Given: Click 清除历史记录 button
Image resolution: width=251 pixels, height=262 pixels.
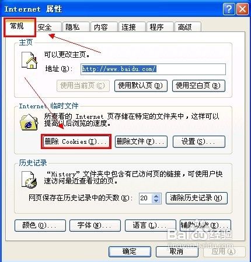Looking at the screenshot, I should pos(197,198).
